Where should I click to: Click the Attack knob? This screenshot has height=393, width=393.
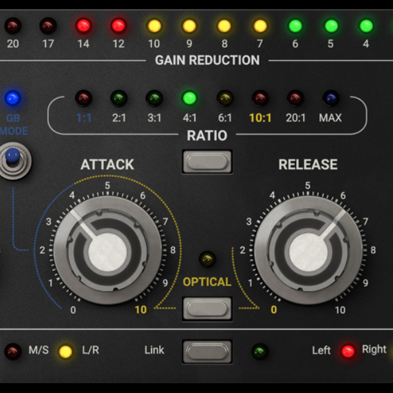point(107,250)
